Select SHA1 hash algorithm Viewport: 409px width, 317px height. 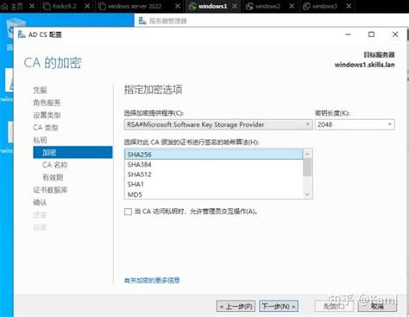214,184
